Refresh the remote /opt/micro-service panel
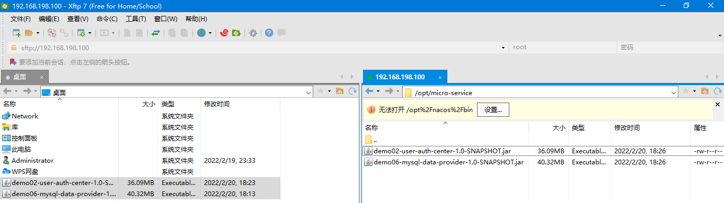 [718, 91]
